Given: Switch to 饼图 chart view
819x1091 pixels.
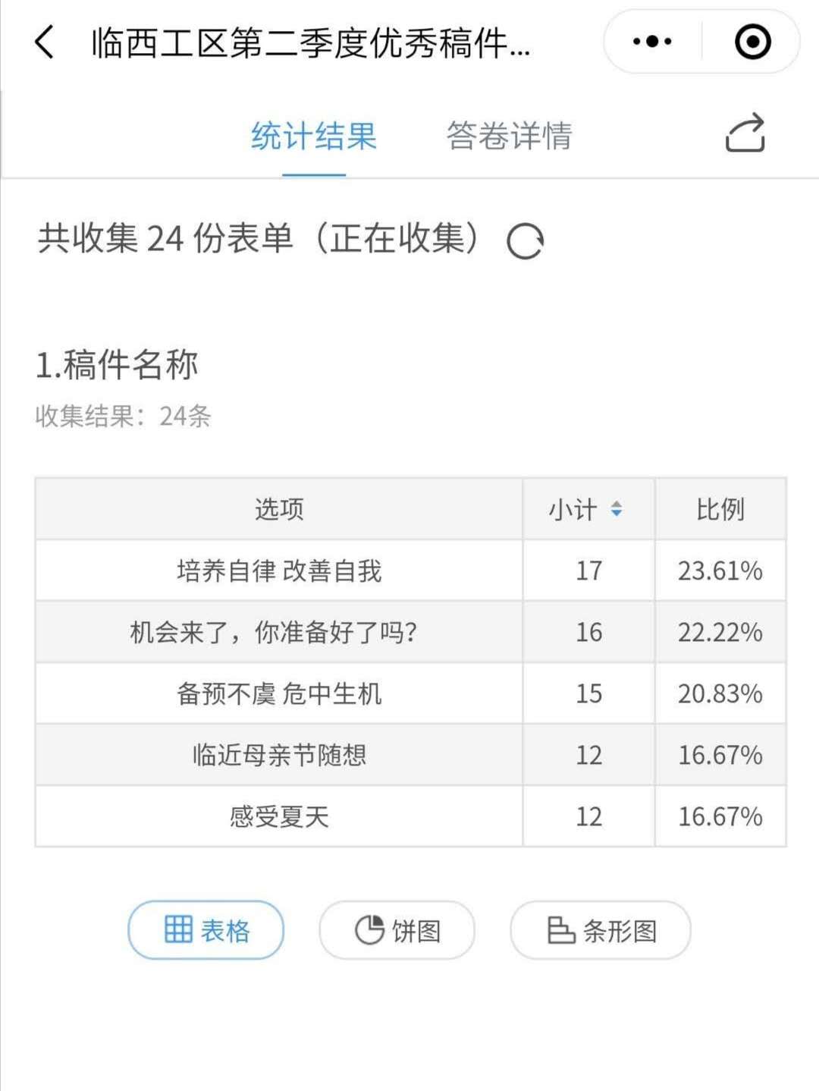Looking at the screenshot, I should click(x=397, y=929).
